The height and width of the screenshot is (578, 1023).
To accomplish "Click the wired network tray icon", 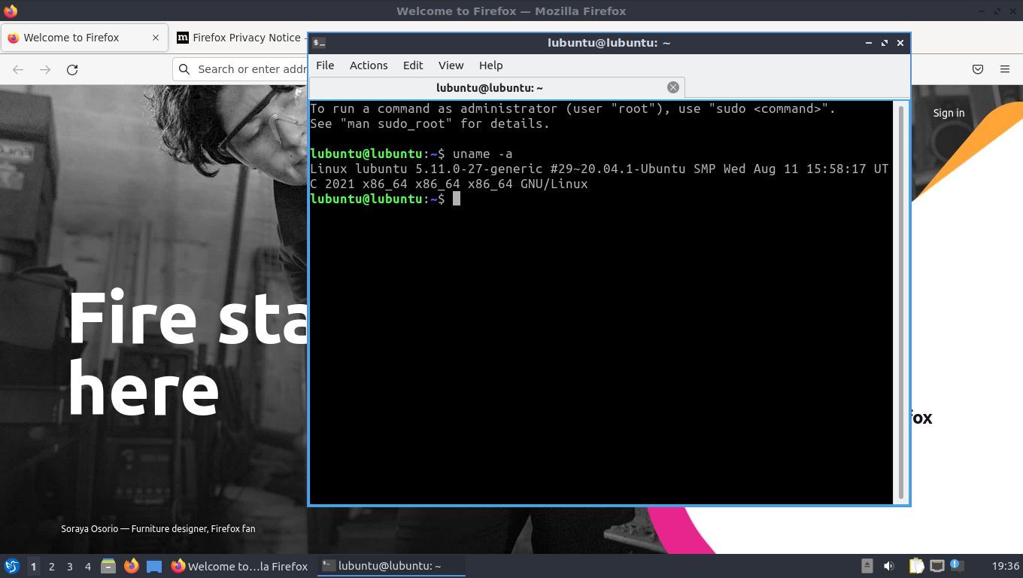I will coord(936,566).
